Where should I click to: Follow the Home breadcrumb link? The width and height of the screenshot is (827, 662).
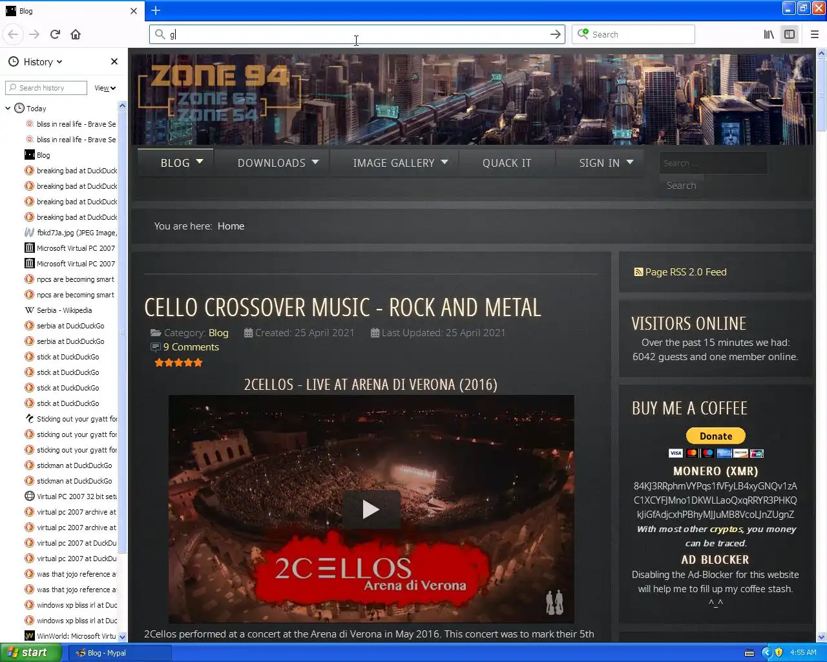(231, 226)
